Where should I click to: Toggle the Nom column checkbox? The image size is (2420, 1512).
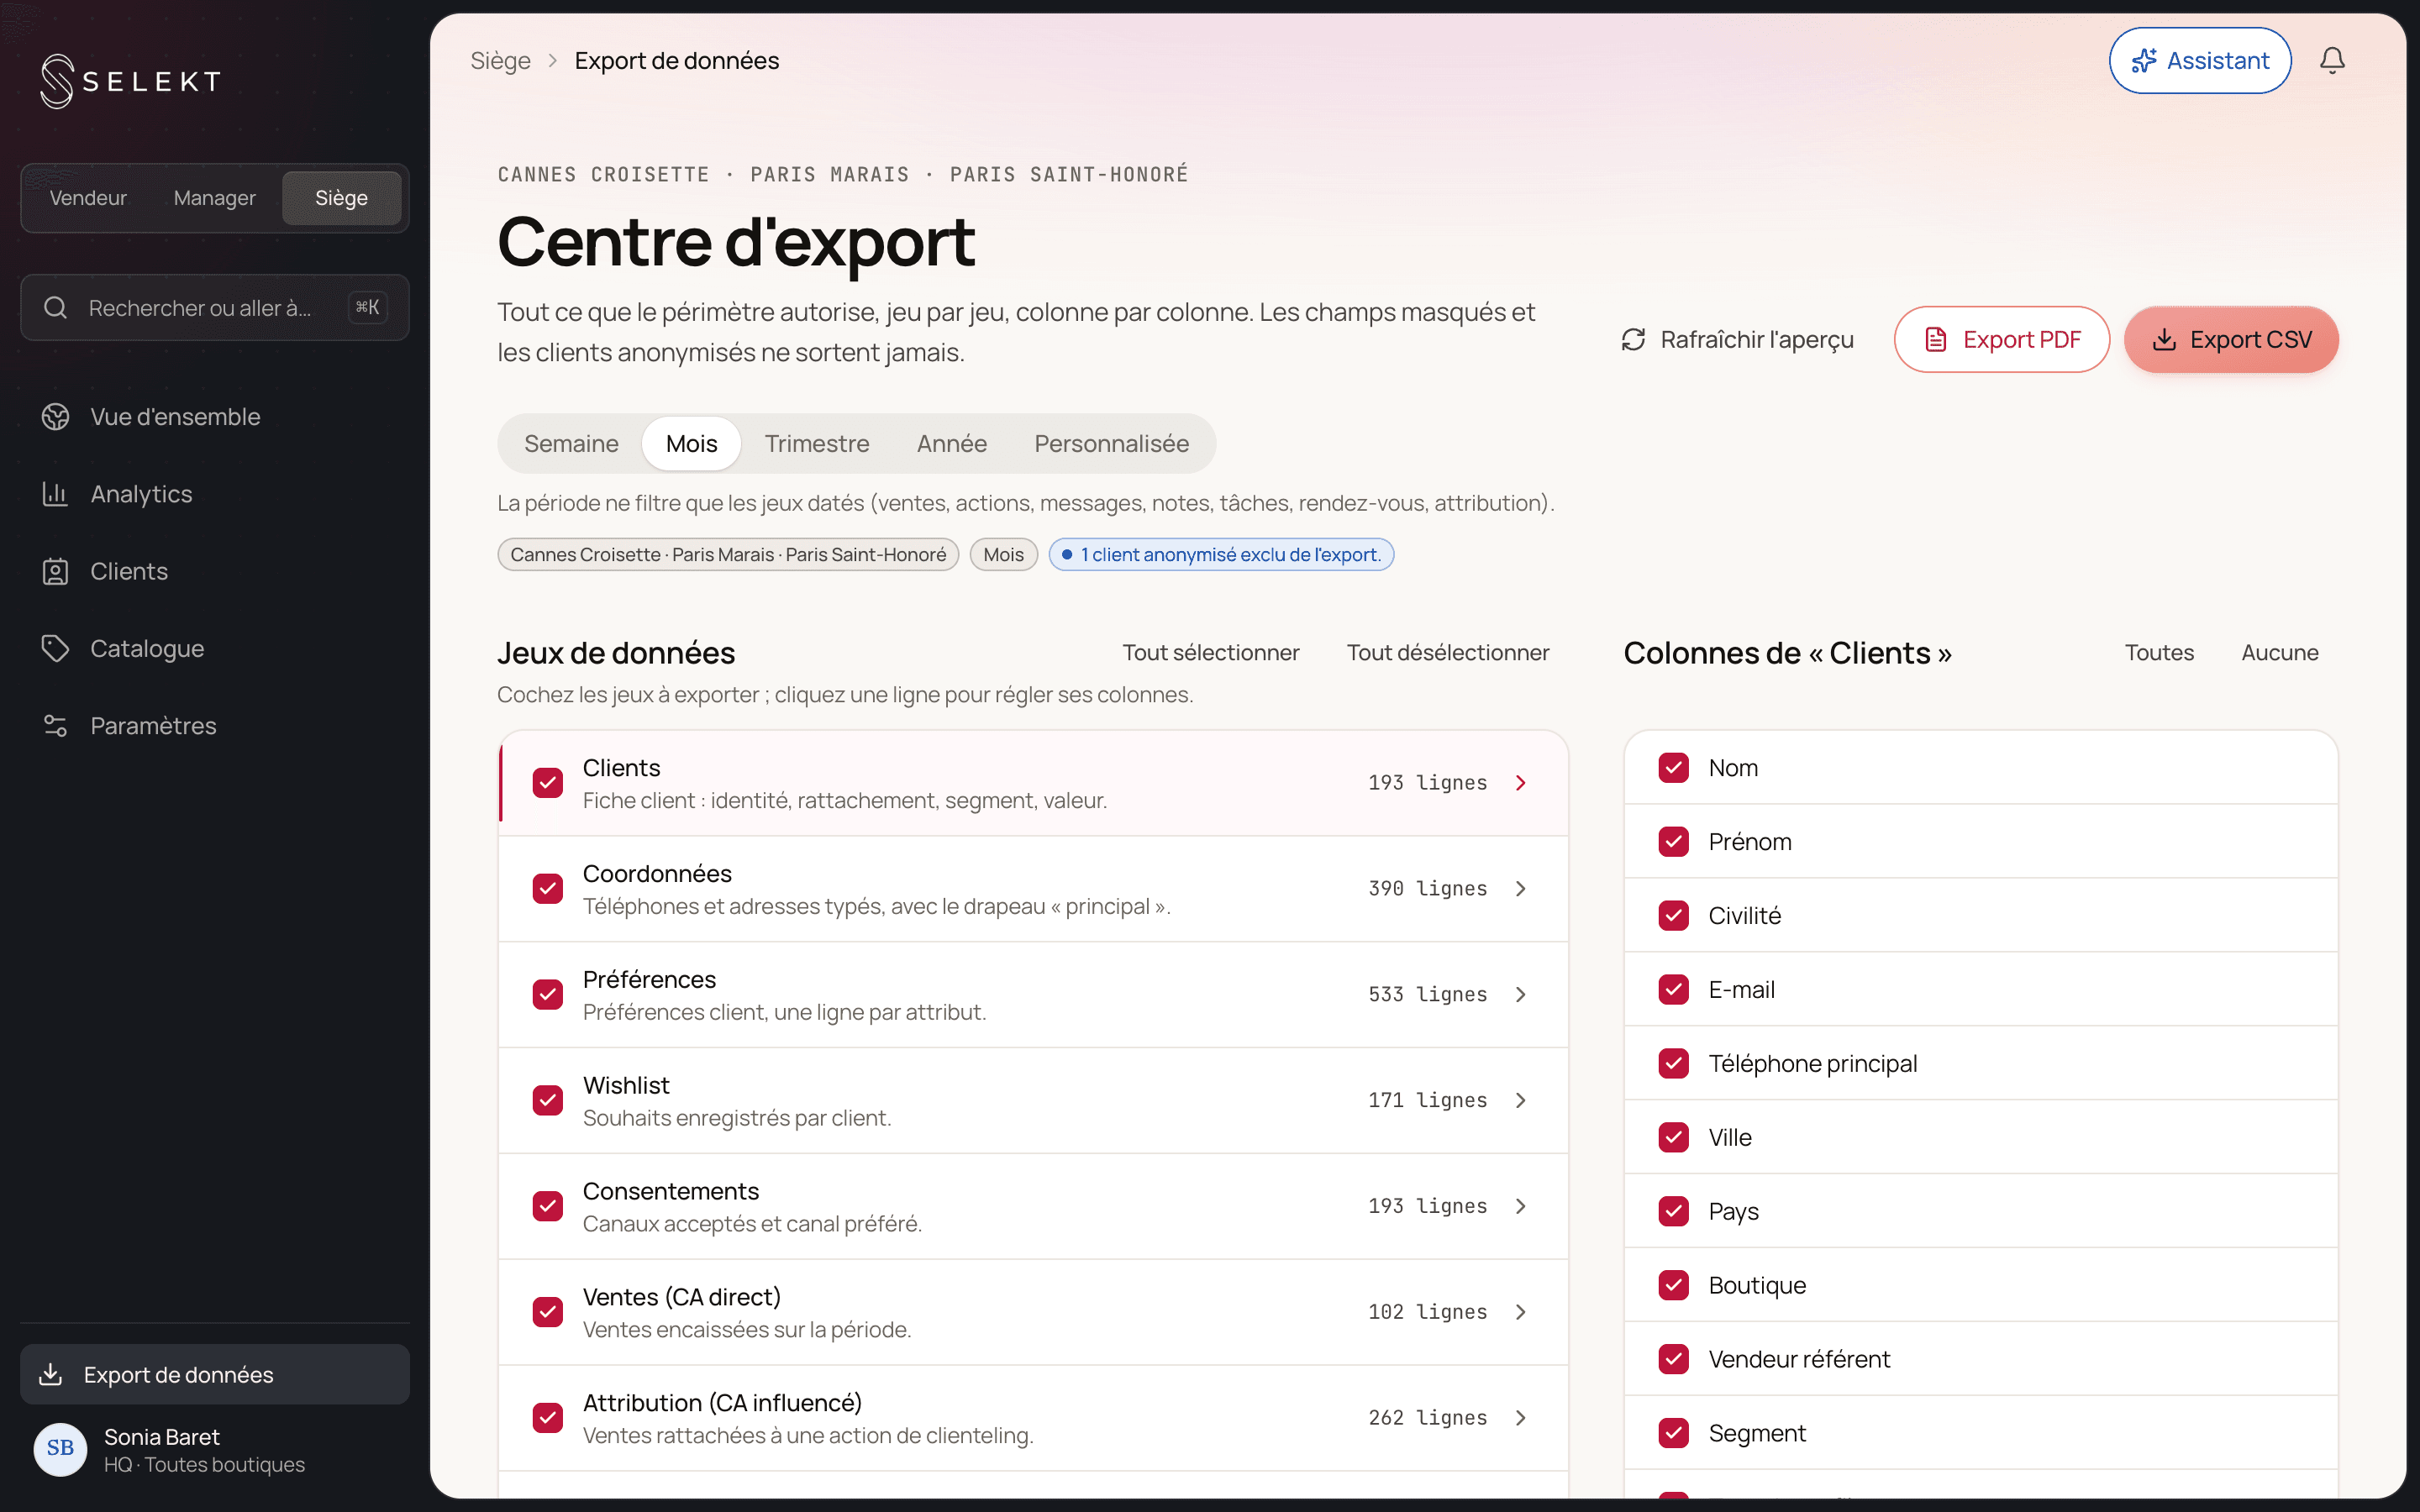pyautogui.click(x=1674, y=768)
